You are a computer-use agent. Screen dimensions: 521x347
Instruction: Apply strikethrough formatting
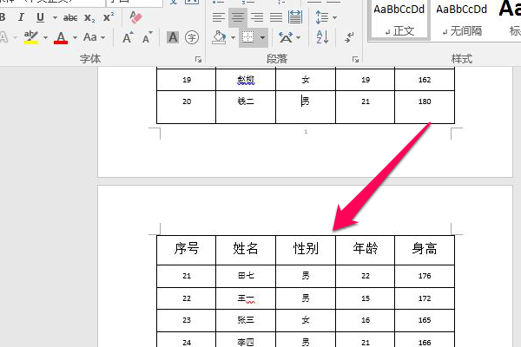click(70, 17)
